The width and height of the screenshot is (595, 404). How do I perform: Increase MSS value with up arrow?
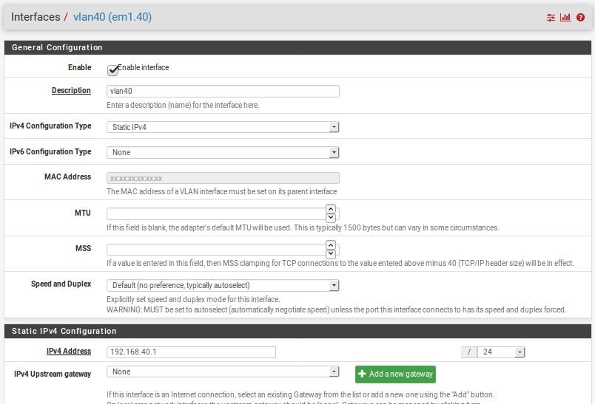click(x=331, y=245)
